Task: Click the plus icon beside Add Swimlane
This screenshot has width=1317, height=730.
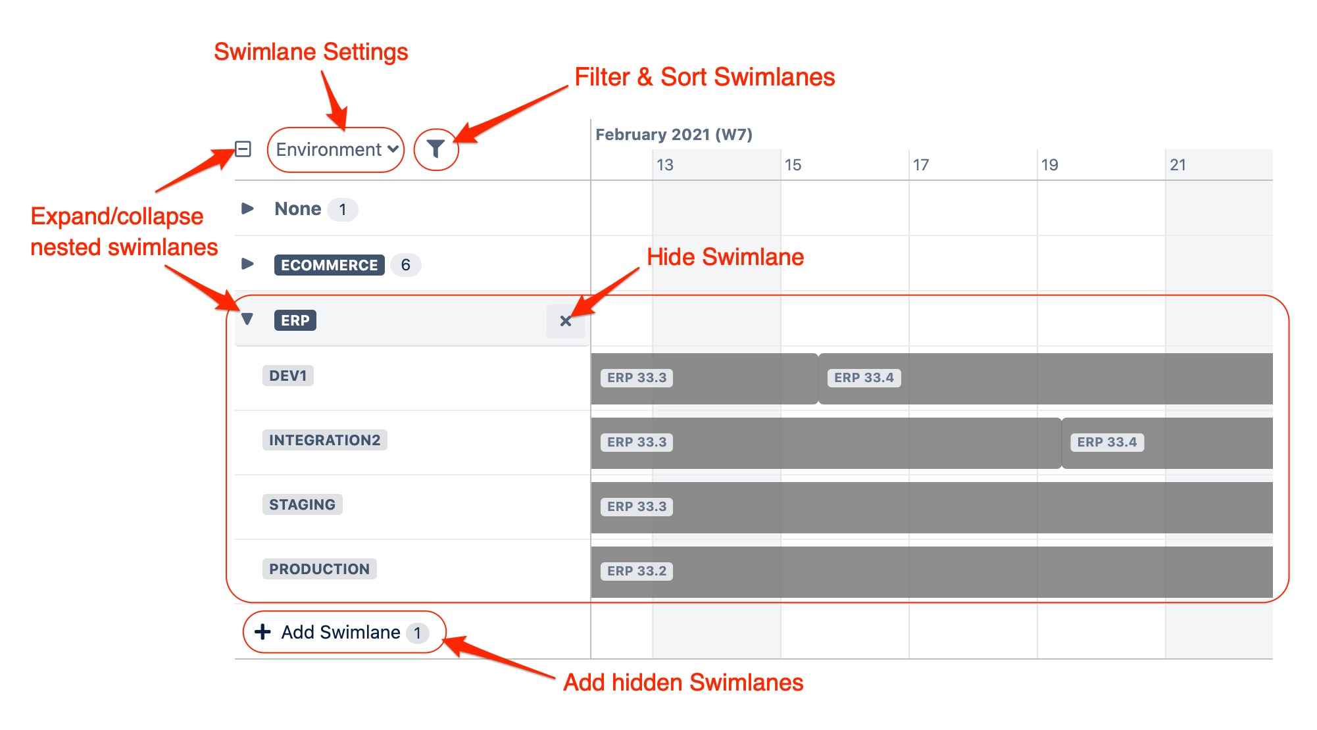Action: click(262, 632)
